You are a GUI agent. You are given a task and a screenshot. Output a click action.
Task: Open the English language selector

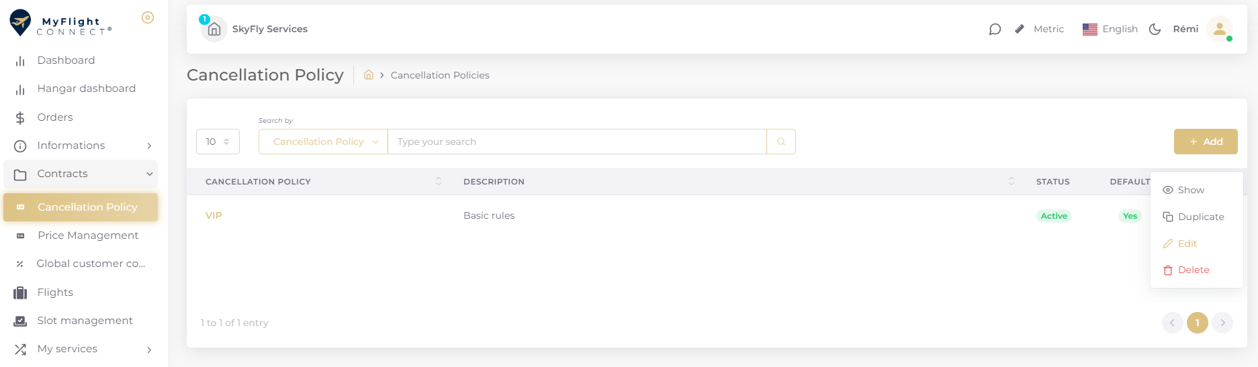(1110, 29)
